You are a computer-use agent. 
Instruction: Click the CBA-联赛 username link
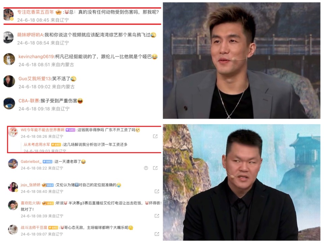click(29, 101)
